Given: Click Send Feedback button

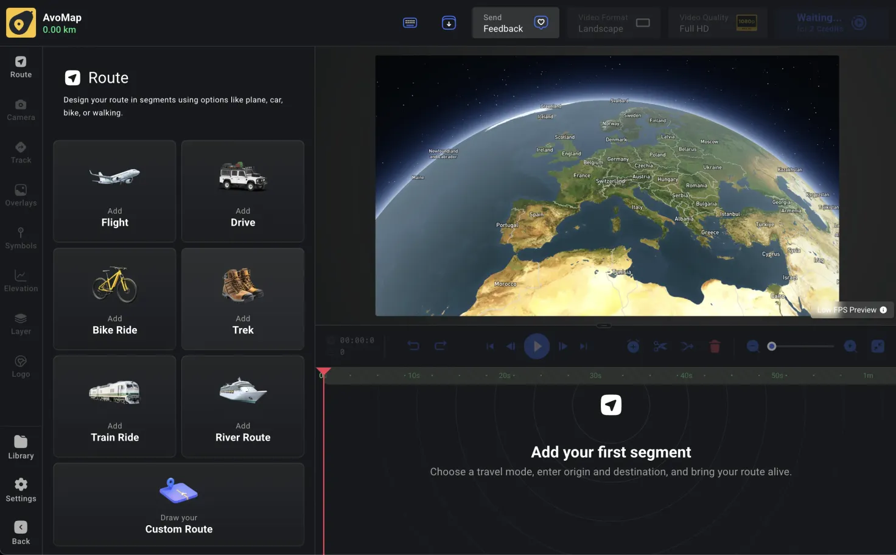Looking at the screenshot, I should pos(516,23).
